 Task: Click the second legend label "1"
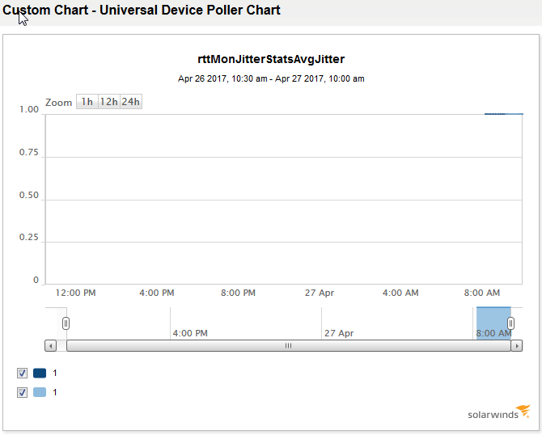[x=55, y=392]
